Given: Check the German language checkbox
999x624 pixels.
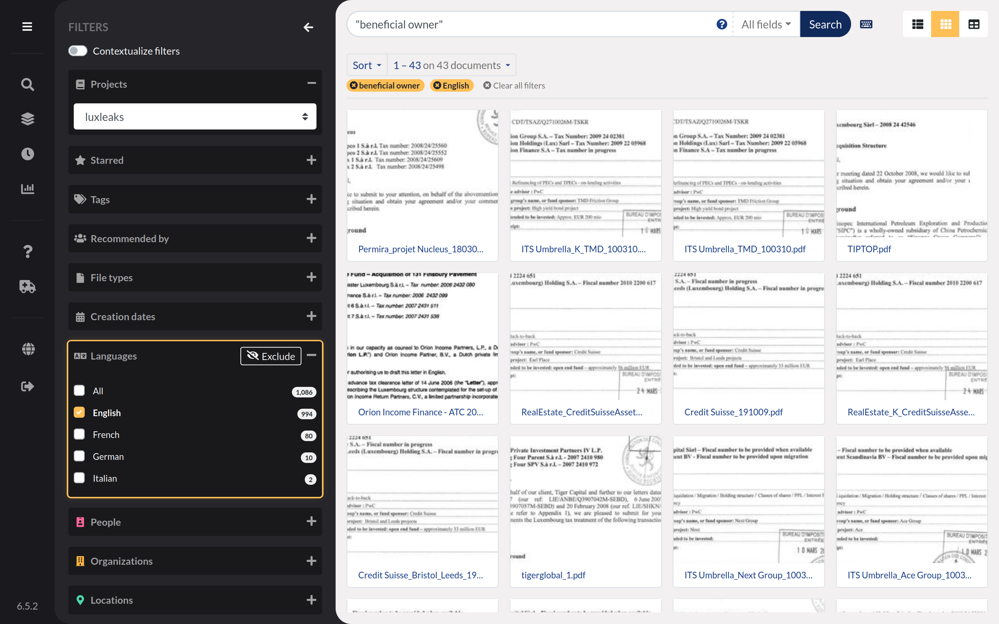Looking at the screenshot, I should tap(79, 456).
